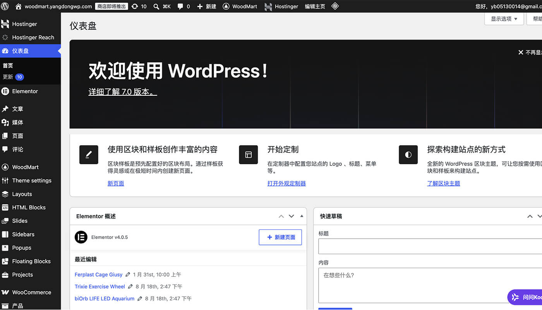Expand the 显示选项 dropdown
The image size is (542, 310).
click(504, 19)
